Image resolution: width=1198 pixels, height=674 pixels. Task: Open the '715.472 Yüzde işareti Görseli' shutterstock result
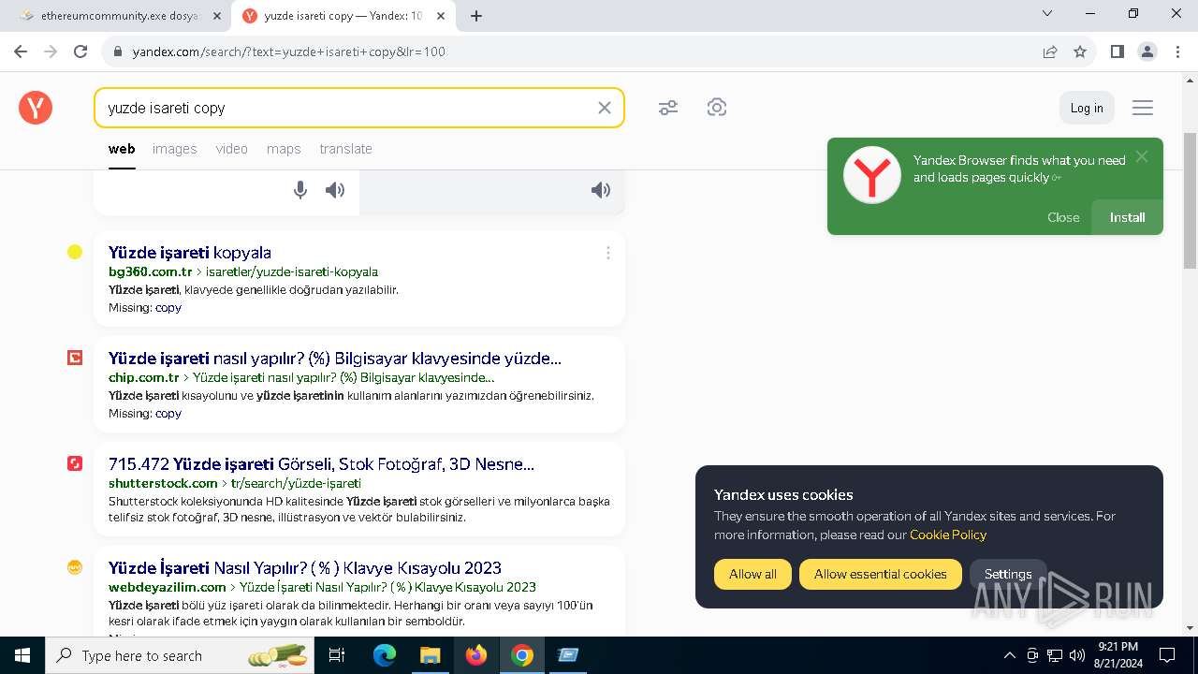pyautogui.click(x=321, y=464)
